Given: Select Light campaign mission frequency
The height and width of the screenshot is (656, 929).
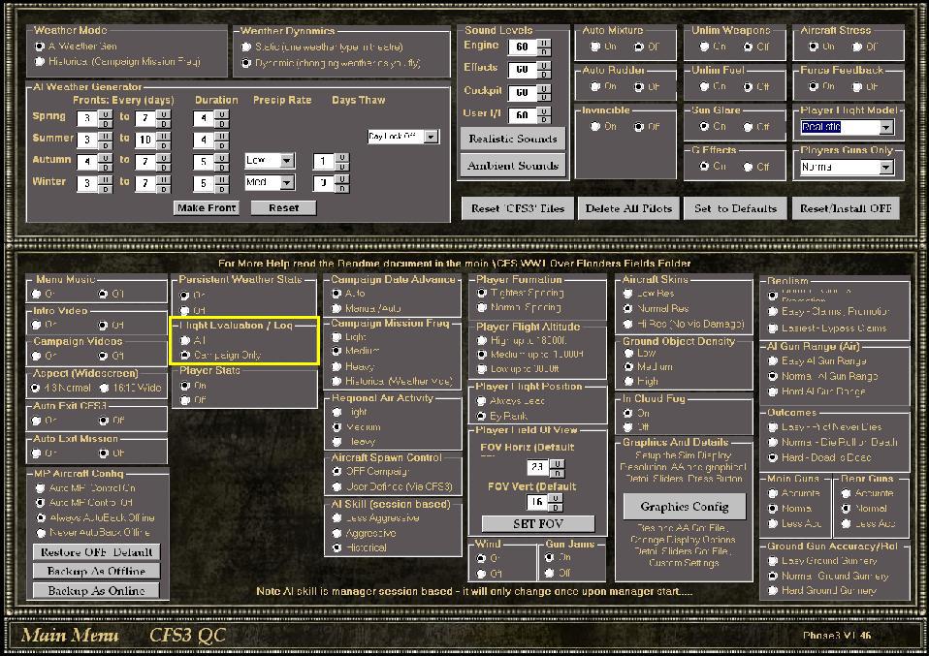Looking at the screenshot, I should click(336, 337).
